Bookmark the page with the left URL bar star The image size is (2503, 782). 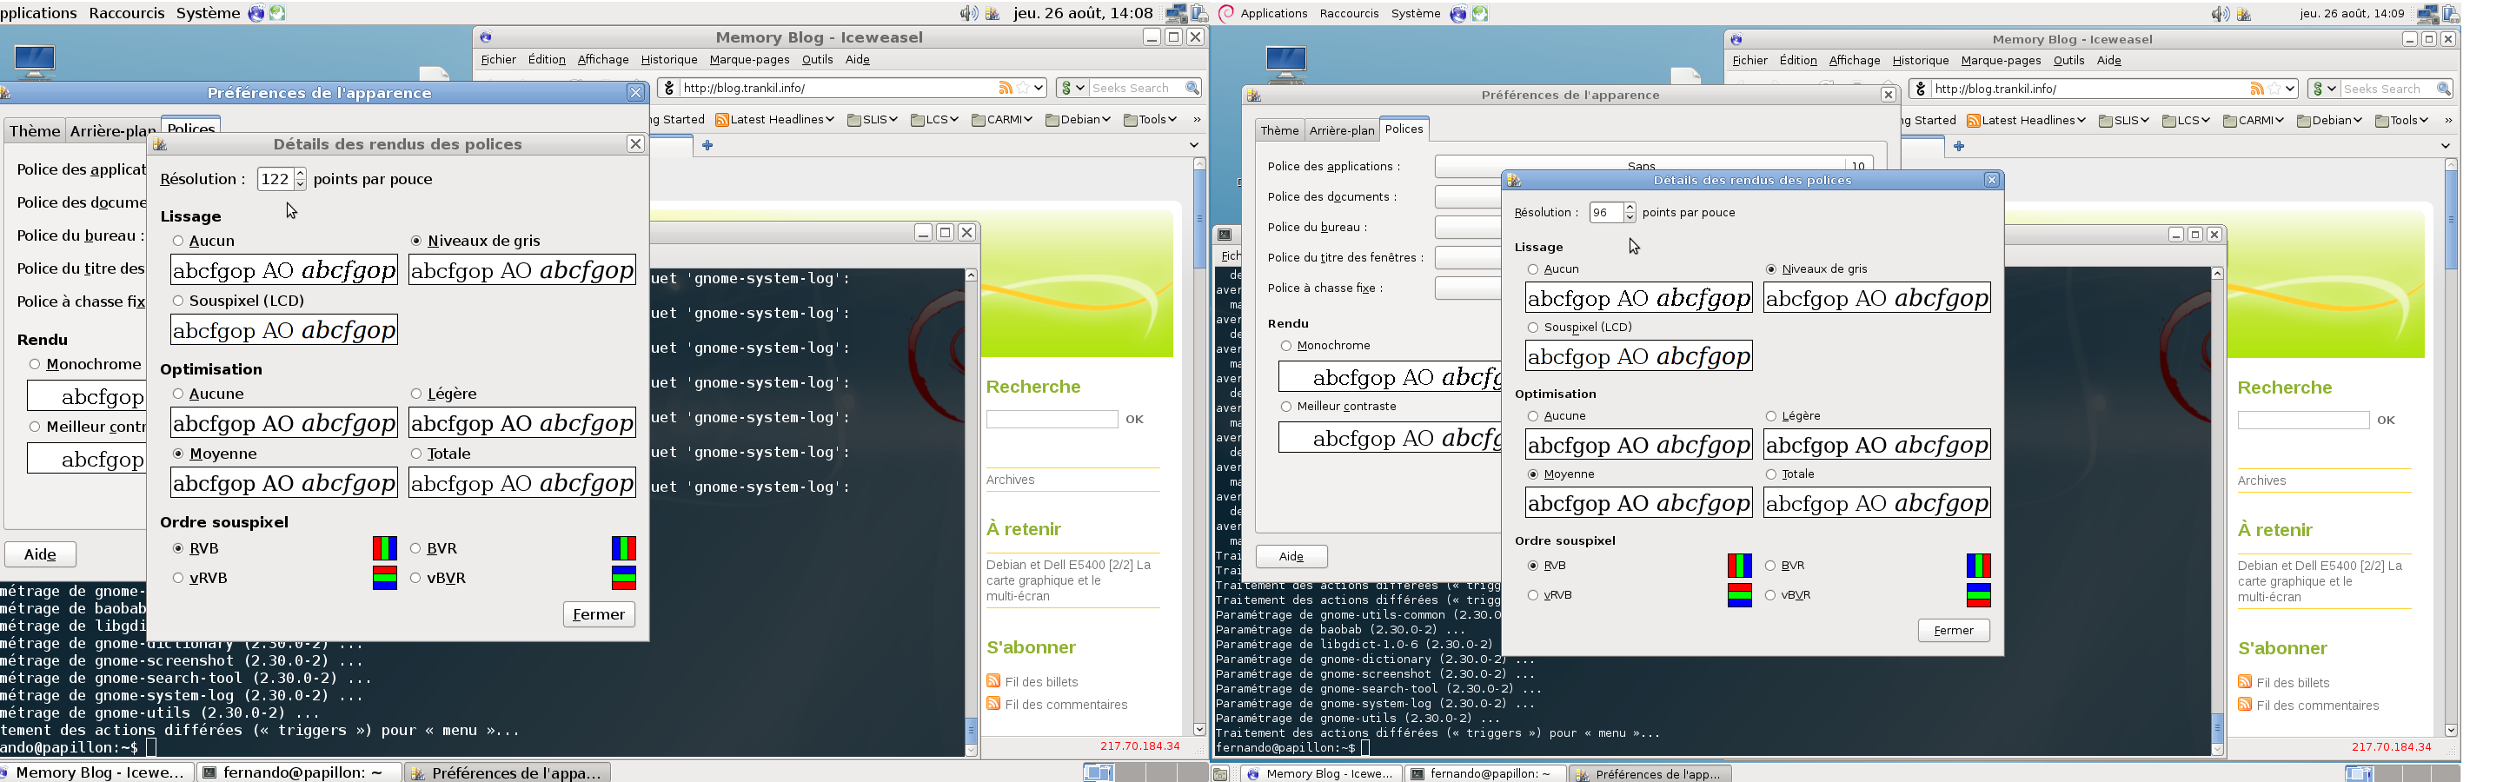click(1022, 88)
